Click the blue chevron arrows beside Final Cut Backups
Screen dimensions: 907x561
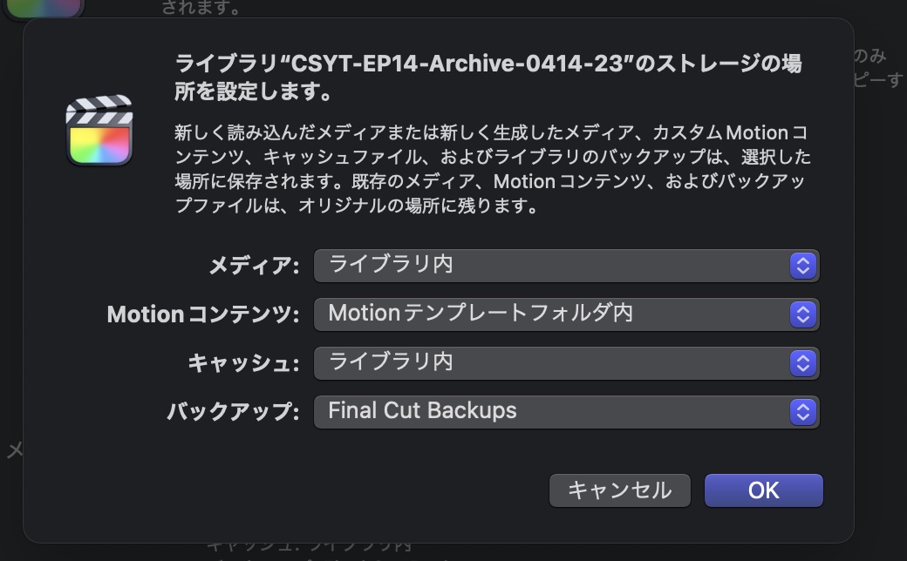[x=802, y=412]
